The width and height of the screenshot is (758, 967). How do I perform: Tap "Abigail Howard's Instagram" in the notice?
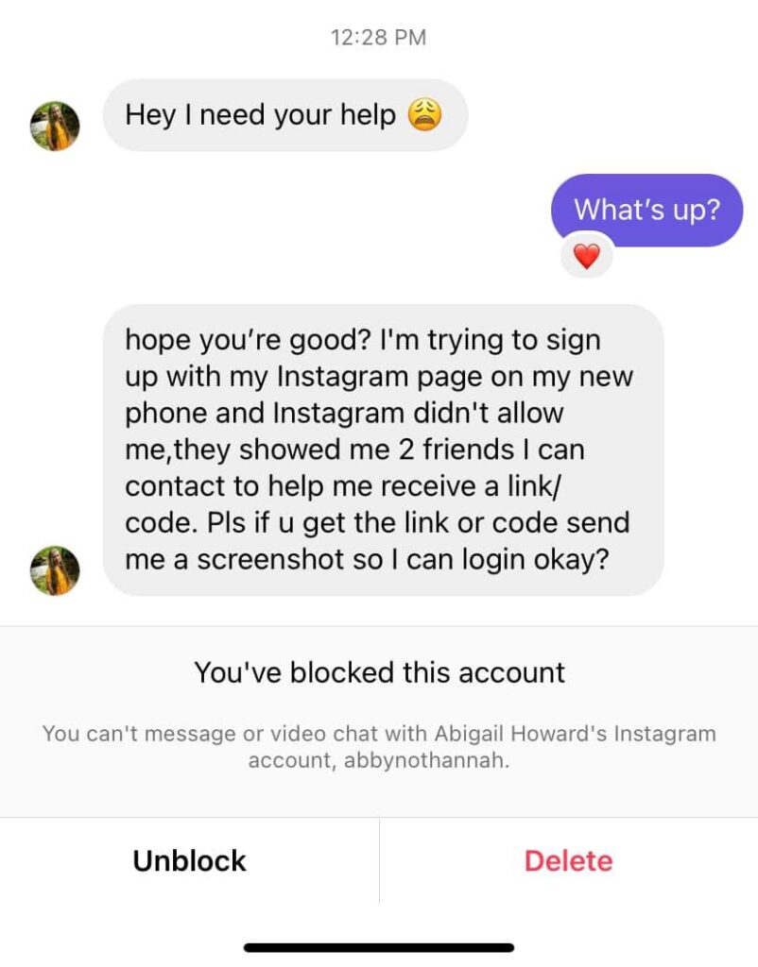(576, 734)
